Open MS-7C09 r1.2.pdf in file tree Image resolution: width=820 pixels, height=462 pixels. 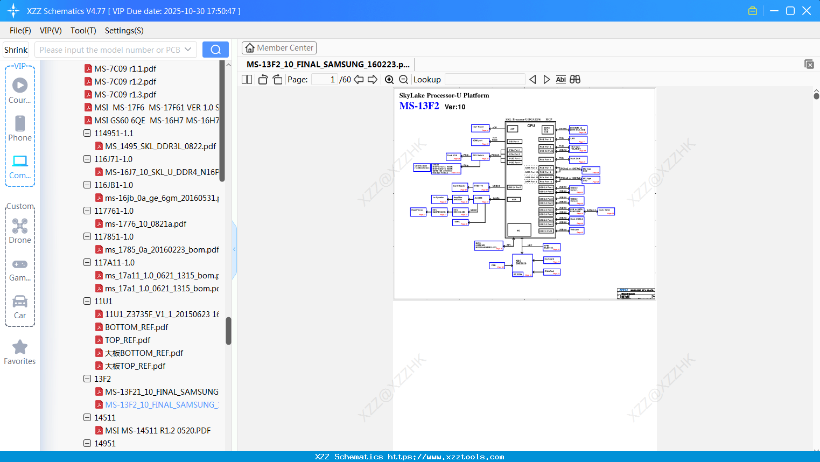pos(125,81)
